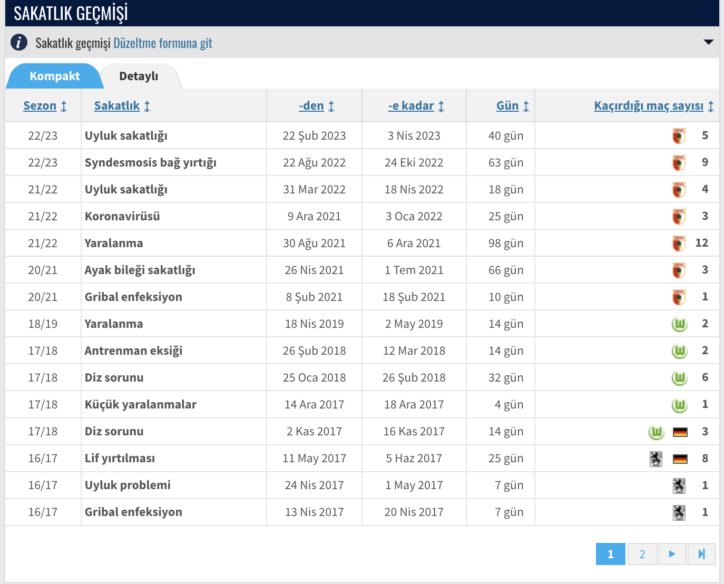724x584 pixels.
Task: Sort by Kaçırdığı maç sayısı column
Action: point(654,106)
